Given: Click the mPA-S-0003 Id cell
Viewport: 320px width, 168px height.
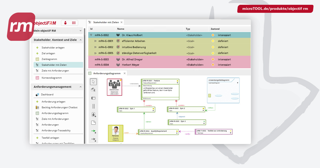Looking at the screenshot, I should pos(102,59).
